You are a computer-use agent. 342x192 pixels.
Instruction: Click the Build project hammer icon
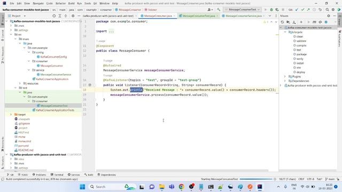click(219, 10)
